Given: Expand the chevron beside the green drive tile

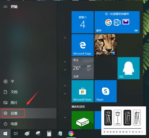Looking at the screenshot, I should (65, 117).
